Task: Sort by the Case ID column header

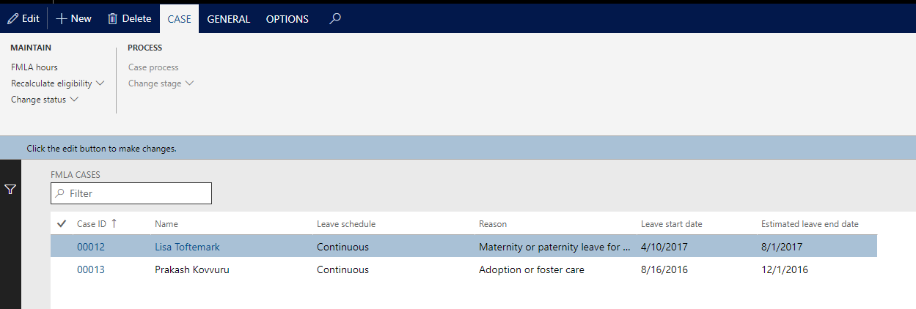Action: pyautogui.click(x=92, y=224)
